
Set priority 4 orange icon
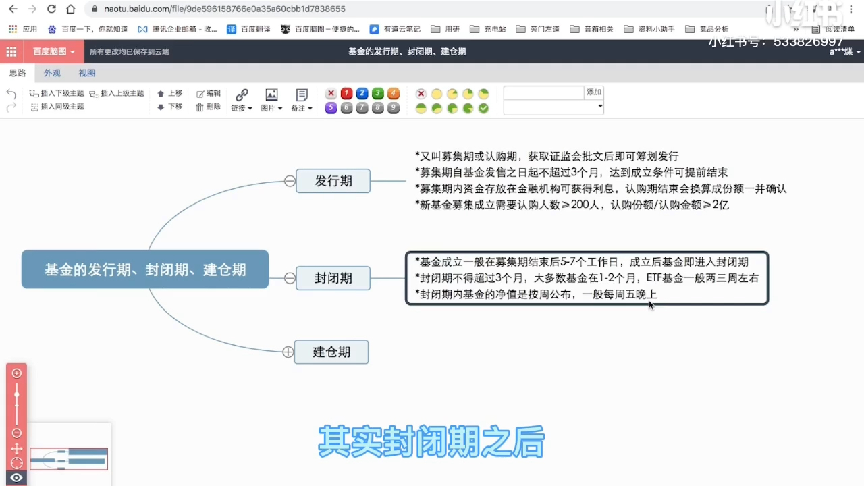393,94
